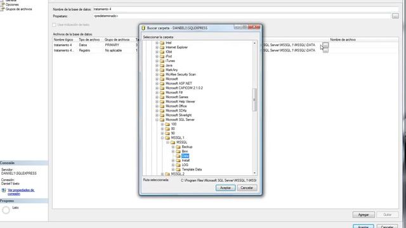This screenshot has width=406, height=228.
Task: Select the MarkAny folder
Action: (x=171, y=70)
